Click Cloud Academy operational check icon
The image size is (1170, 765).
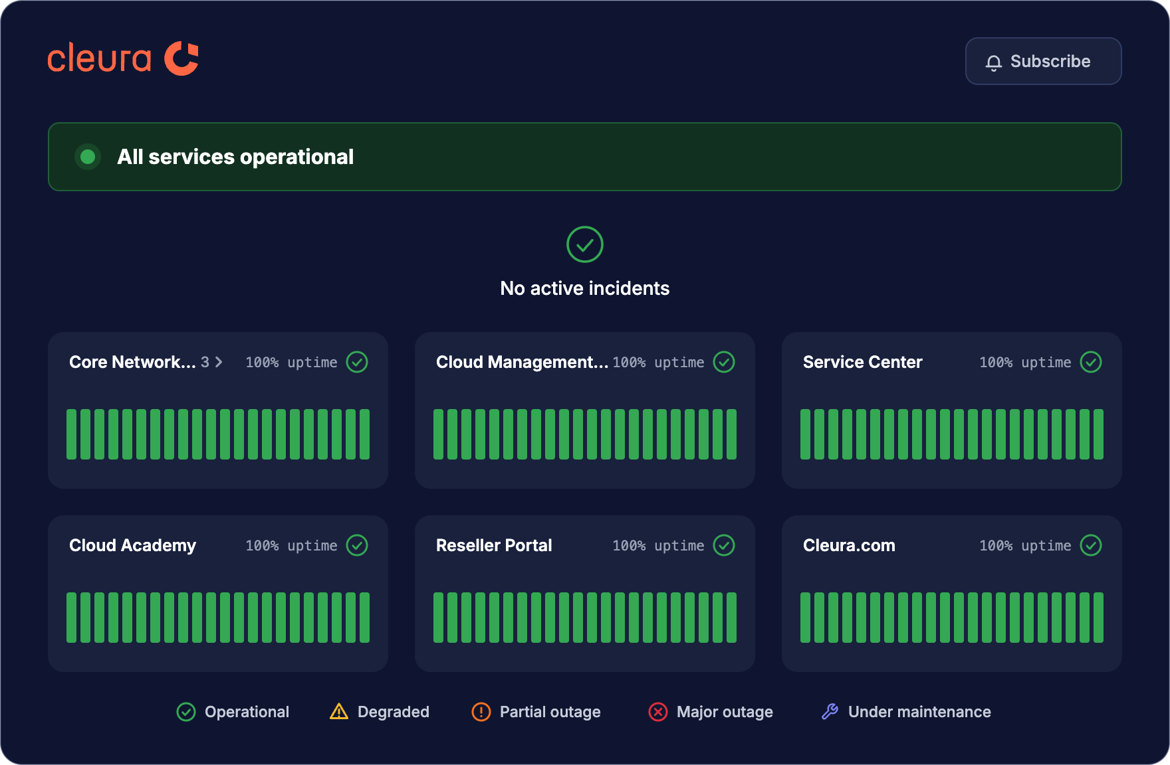click(357, 545)
